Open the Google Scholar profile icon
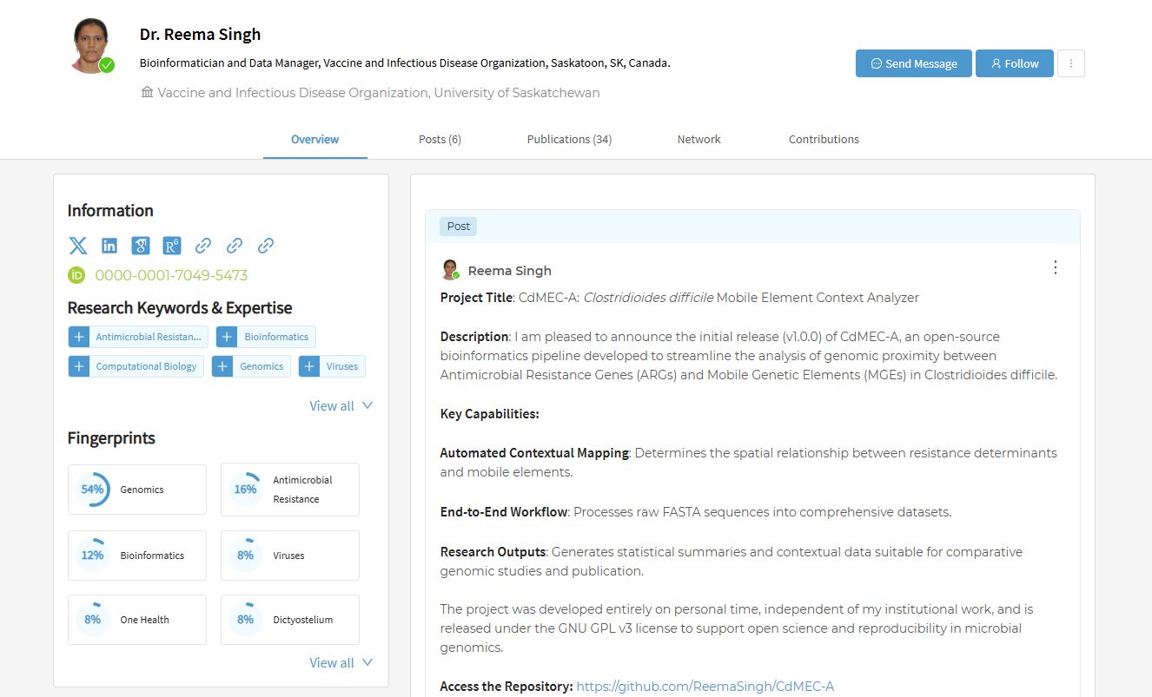The width and height of the screenshot is (1152, 697). coord(141,246)
